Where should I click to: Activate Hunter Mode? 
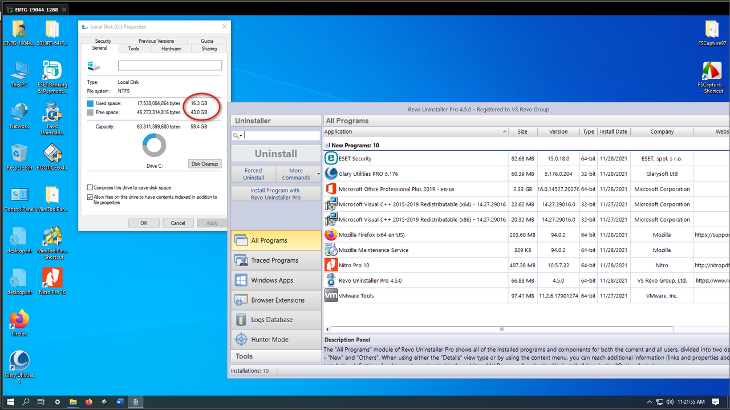(276, 339)
